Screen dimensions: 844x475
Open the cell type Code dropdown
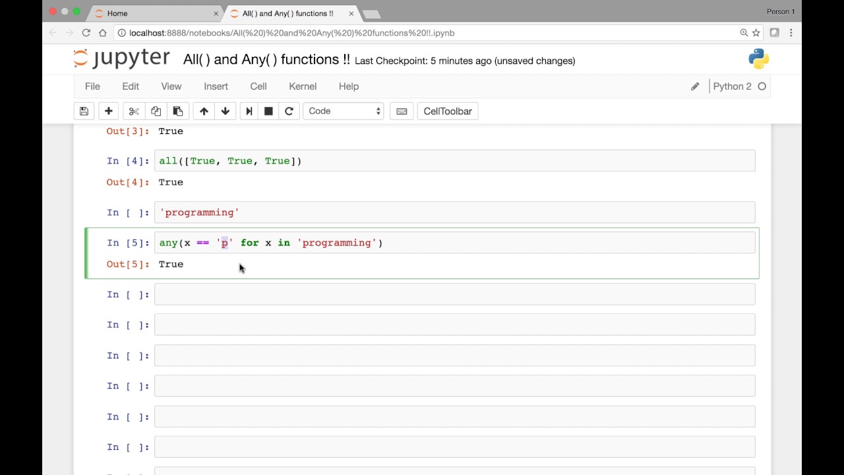point(343,111)
